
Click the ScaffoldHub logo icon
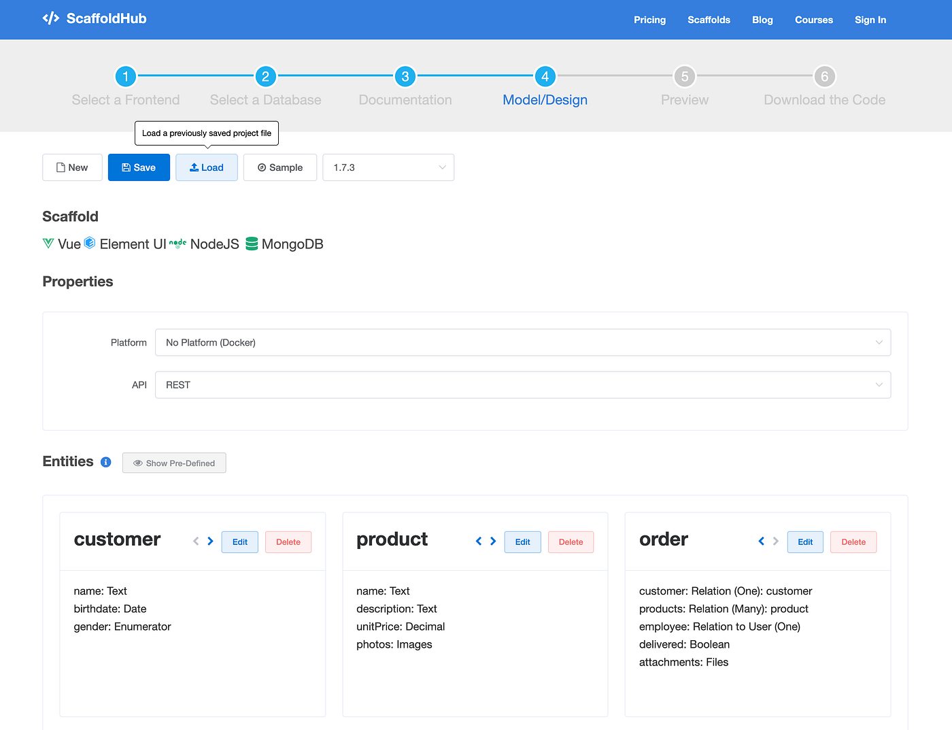point(50,18)
